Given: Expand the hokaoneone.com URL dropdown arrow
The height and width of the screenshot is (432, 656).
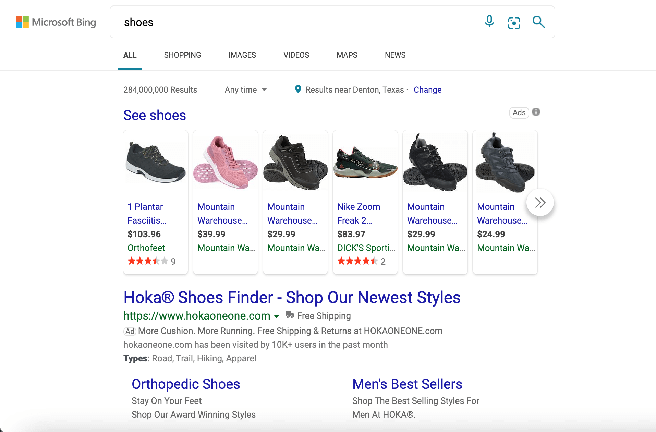Looking at the screenshot, I should tap(277, 316).
